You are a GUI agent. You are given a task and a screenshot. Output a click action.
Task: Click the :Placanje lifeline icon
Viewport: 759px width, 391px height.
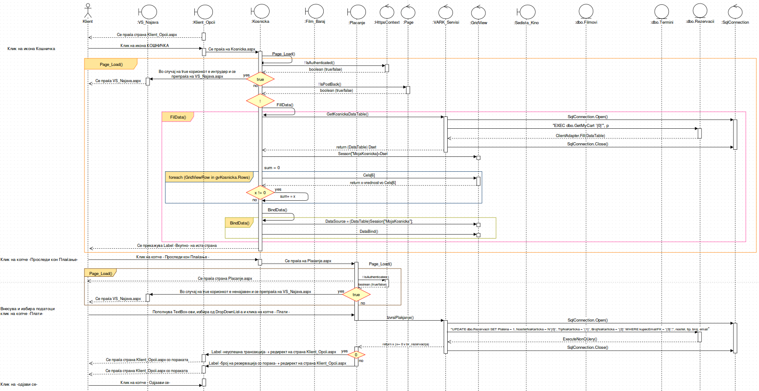pyautogui.click(x=357, y=12)
